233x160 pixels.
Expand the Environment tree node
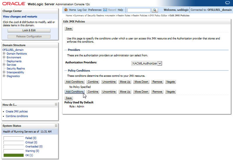click(4, 57)
